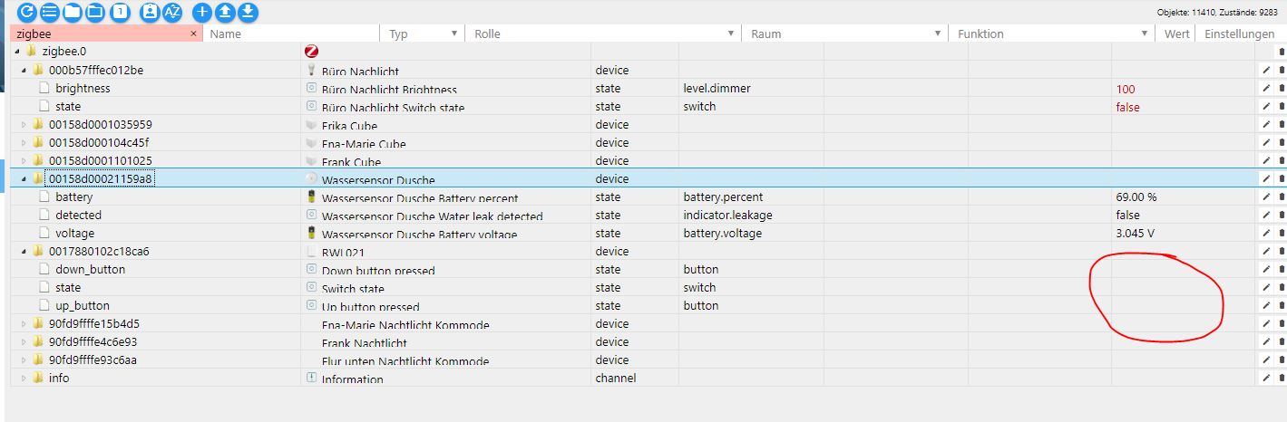
Task: Edit the Water leak detected state
Action: (x=1266, y=216)
